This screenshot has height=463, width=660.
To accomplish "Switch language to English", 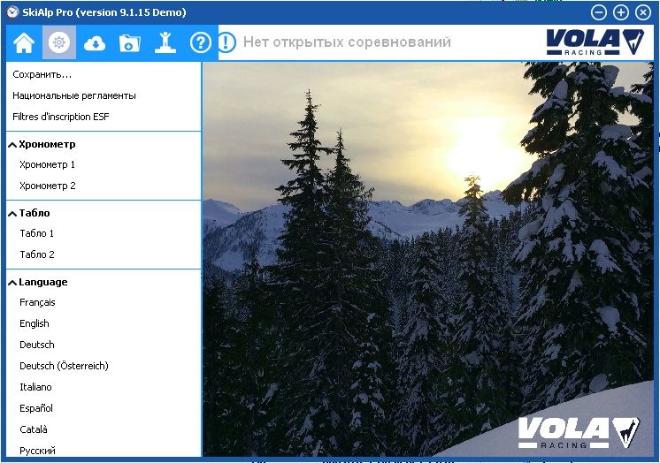I will point(35,323).
